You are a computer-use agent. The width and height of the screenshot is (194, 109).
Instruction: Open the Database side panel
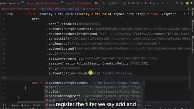point(192,26)
